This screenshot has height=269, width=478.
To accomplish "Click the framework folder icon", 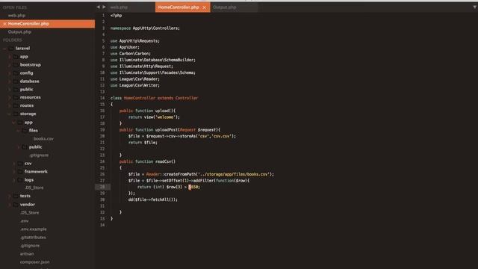I will tap(20, 172).
